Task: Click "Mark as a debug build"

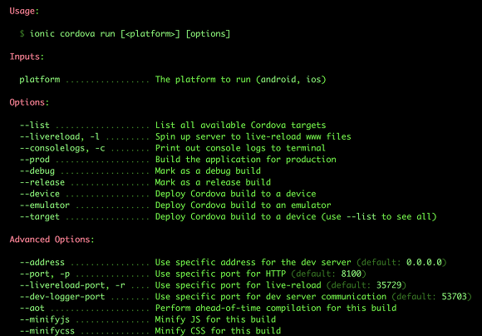Action: click(x=208, y=170)
